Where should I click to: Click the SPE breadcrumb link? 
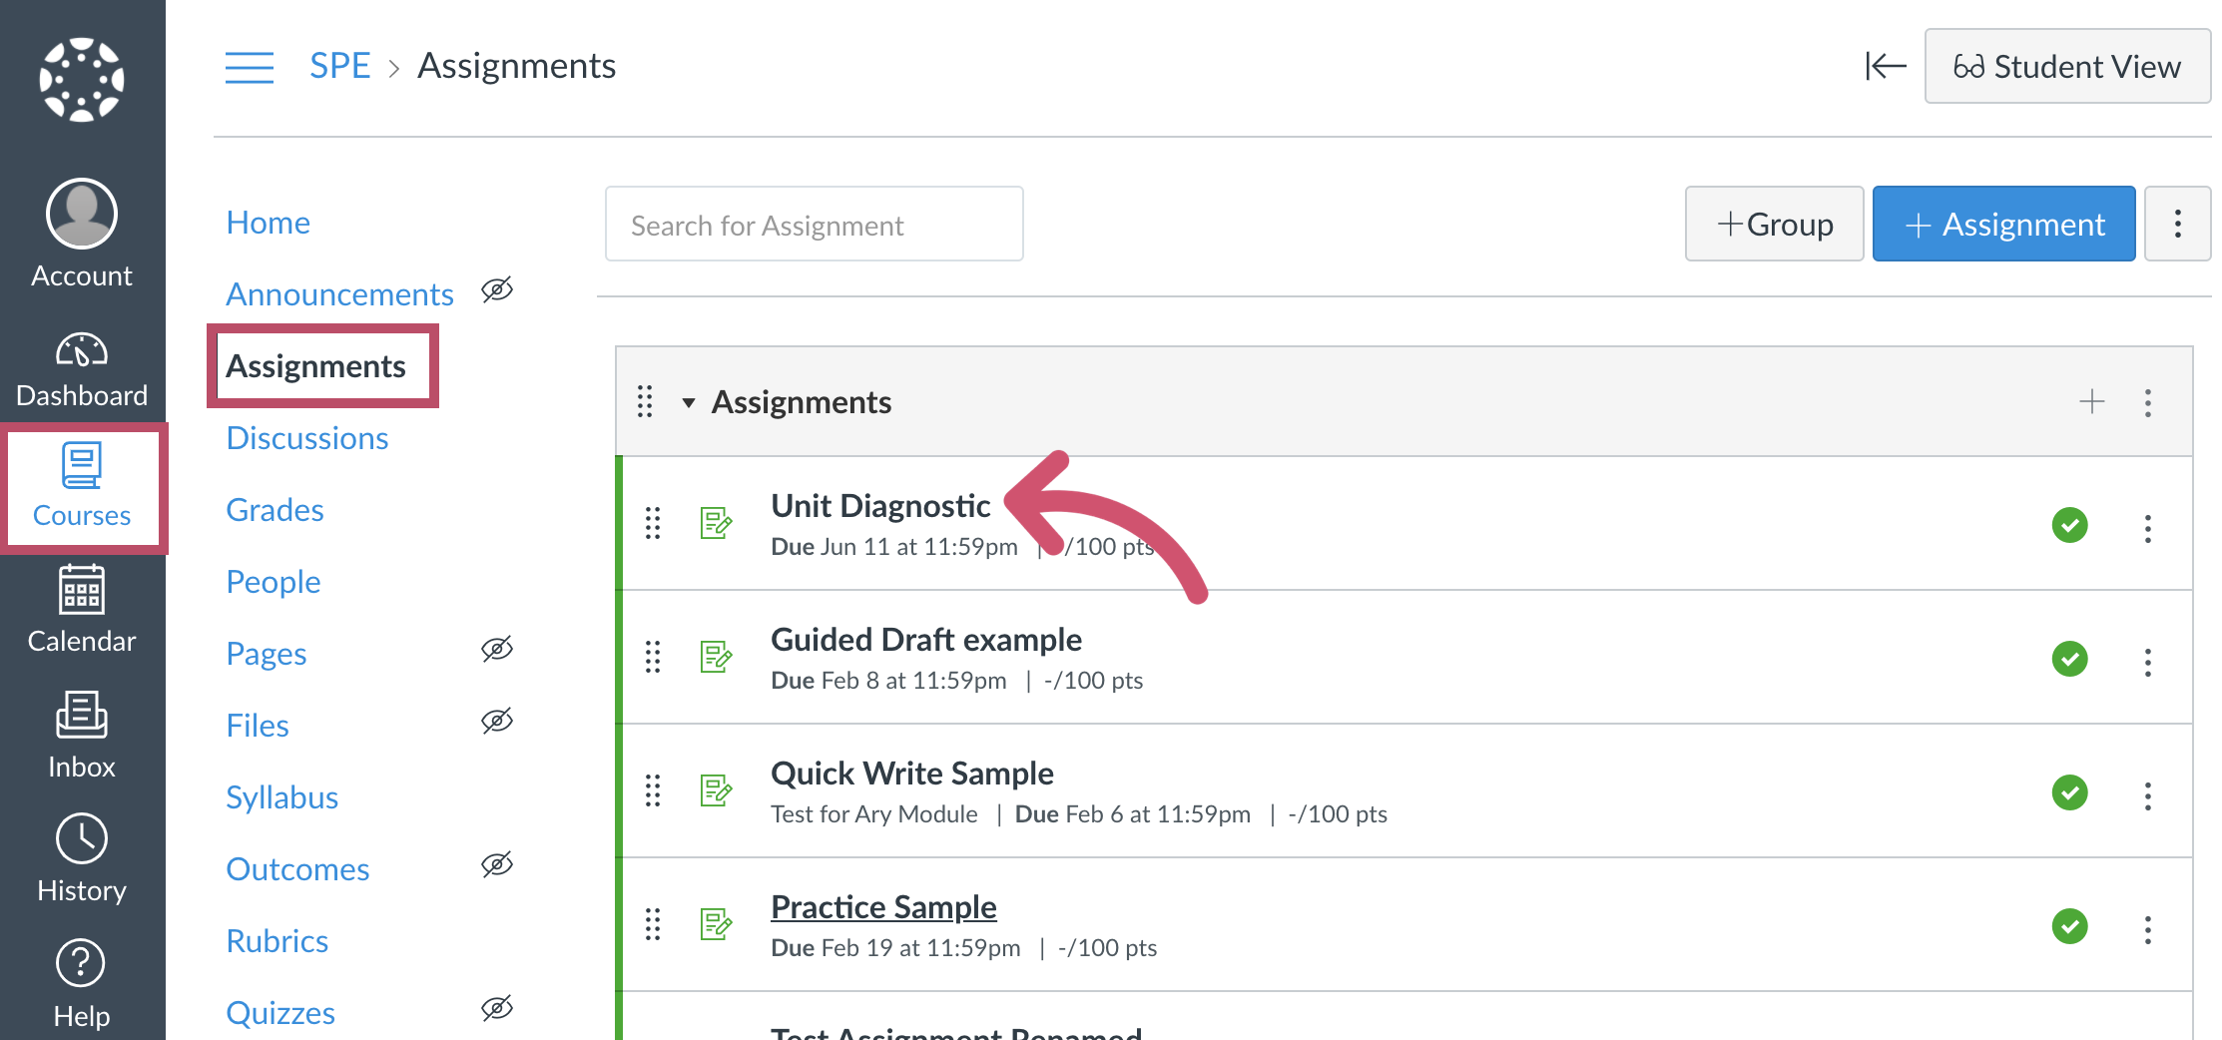(339, 66)
